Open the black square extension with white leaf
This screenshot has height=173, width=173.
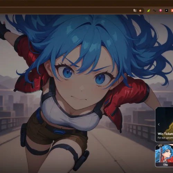click(166, 11)
